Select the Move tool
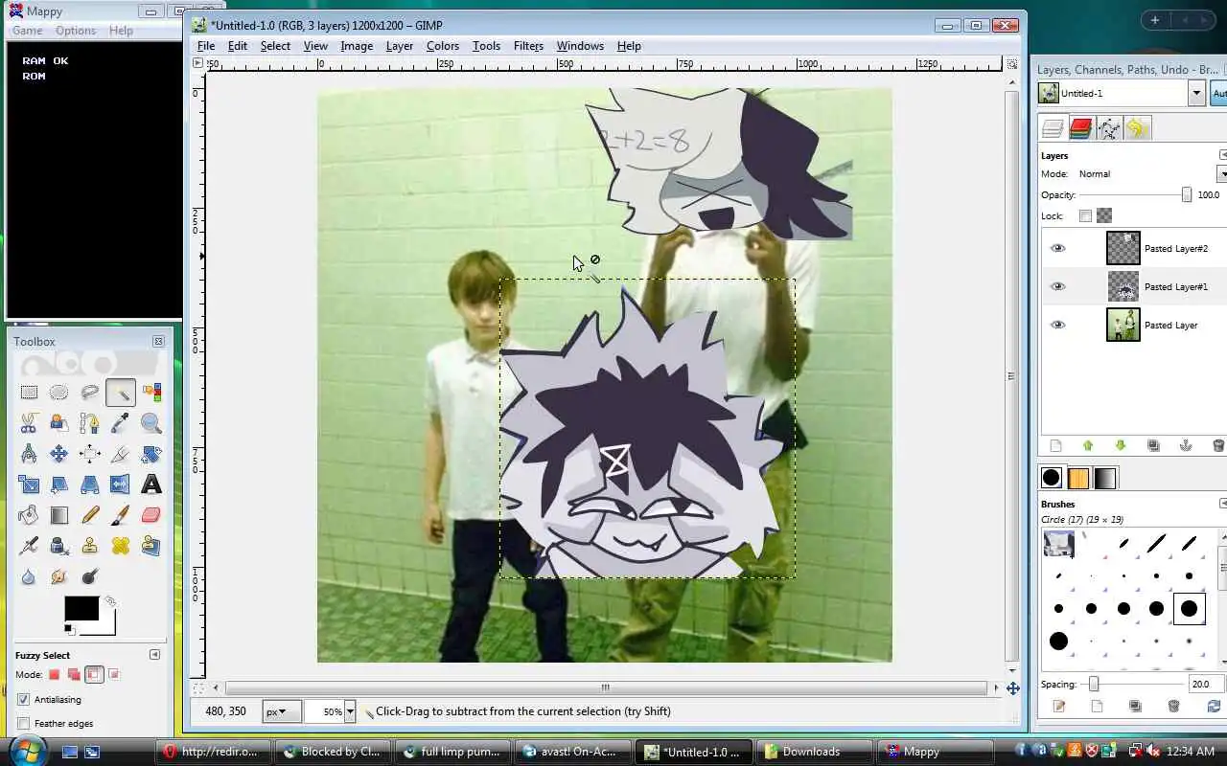The width and height of the screenshot is (1227, 766). 59,454
